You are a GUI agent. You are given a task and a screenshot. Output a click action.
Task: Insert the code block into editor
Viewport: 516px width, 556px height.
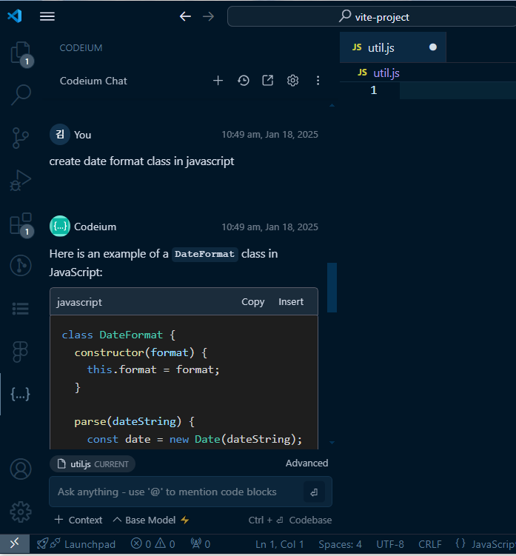point(291,302)
